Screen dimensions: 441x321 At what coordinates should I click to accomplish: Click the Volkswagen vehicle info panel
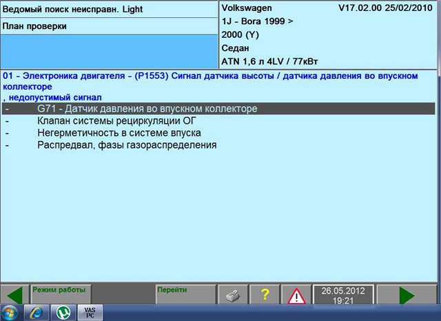click(329, 34)
